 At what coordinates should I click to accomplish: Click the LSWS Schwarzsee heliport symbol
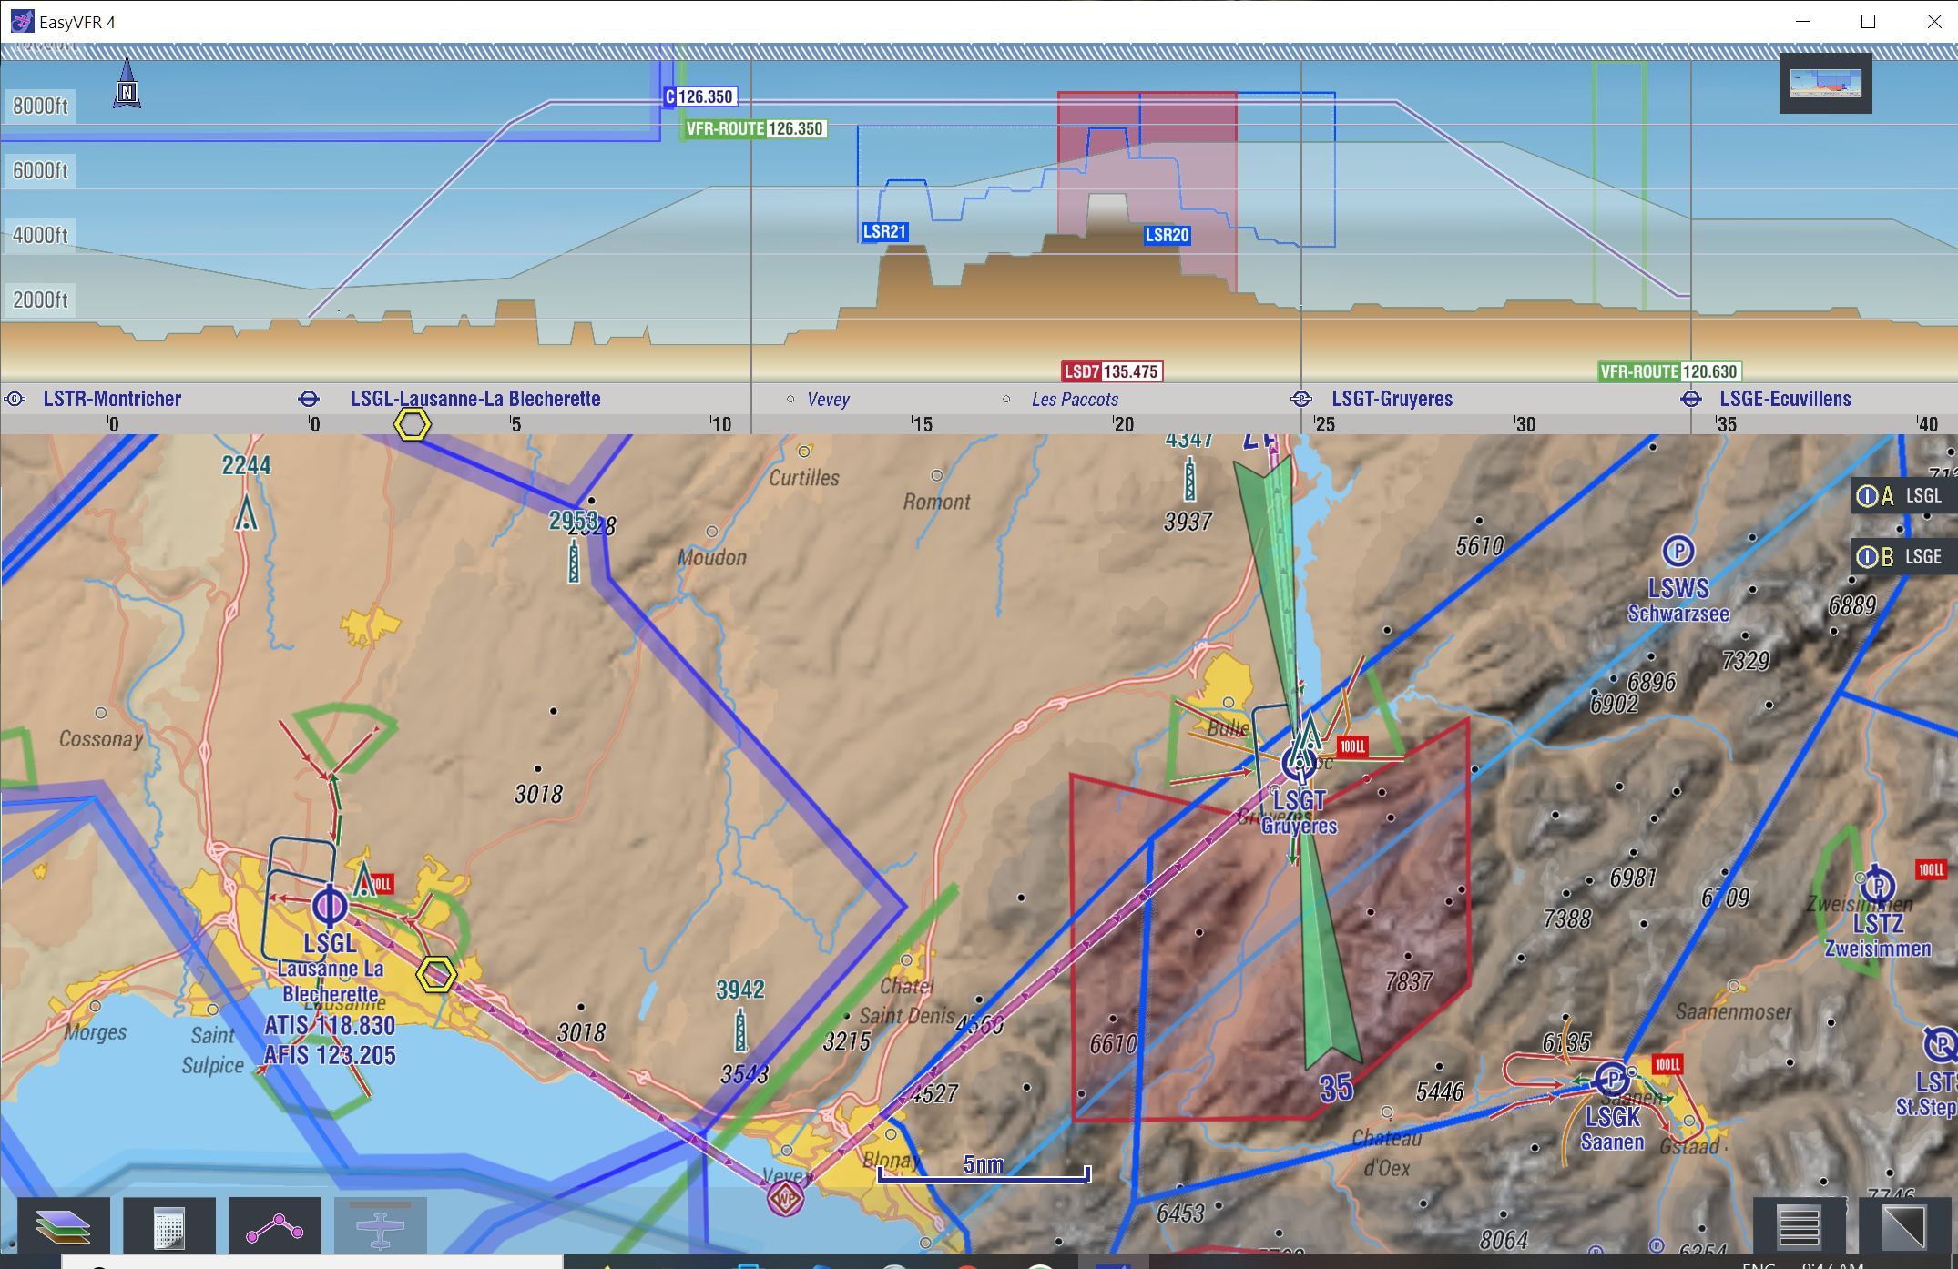(x=1678, y=551)
